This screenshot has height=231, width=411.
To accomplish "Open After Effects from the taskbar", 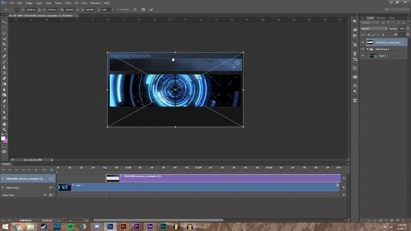I will coord(150,227).
